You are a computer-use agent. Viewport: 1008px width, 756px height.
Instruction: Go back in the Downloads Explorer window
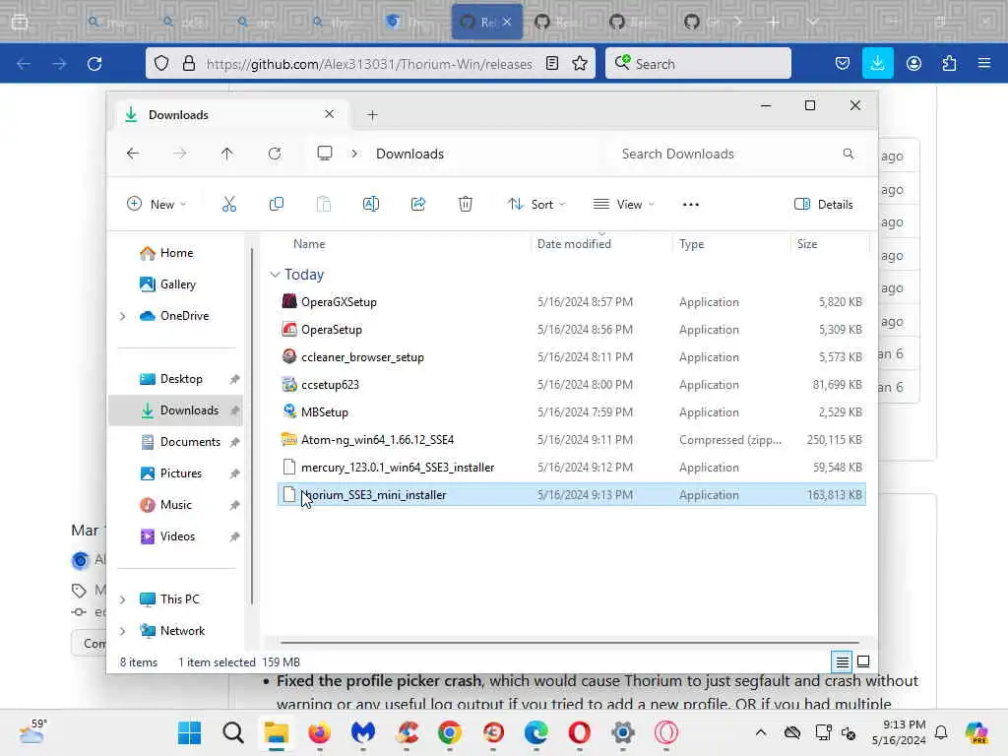(x=133, y=154)
